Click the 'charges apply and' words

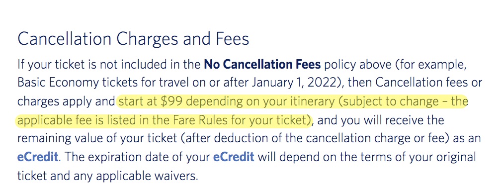(x=67, y=101)
